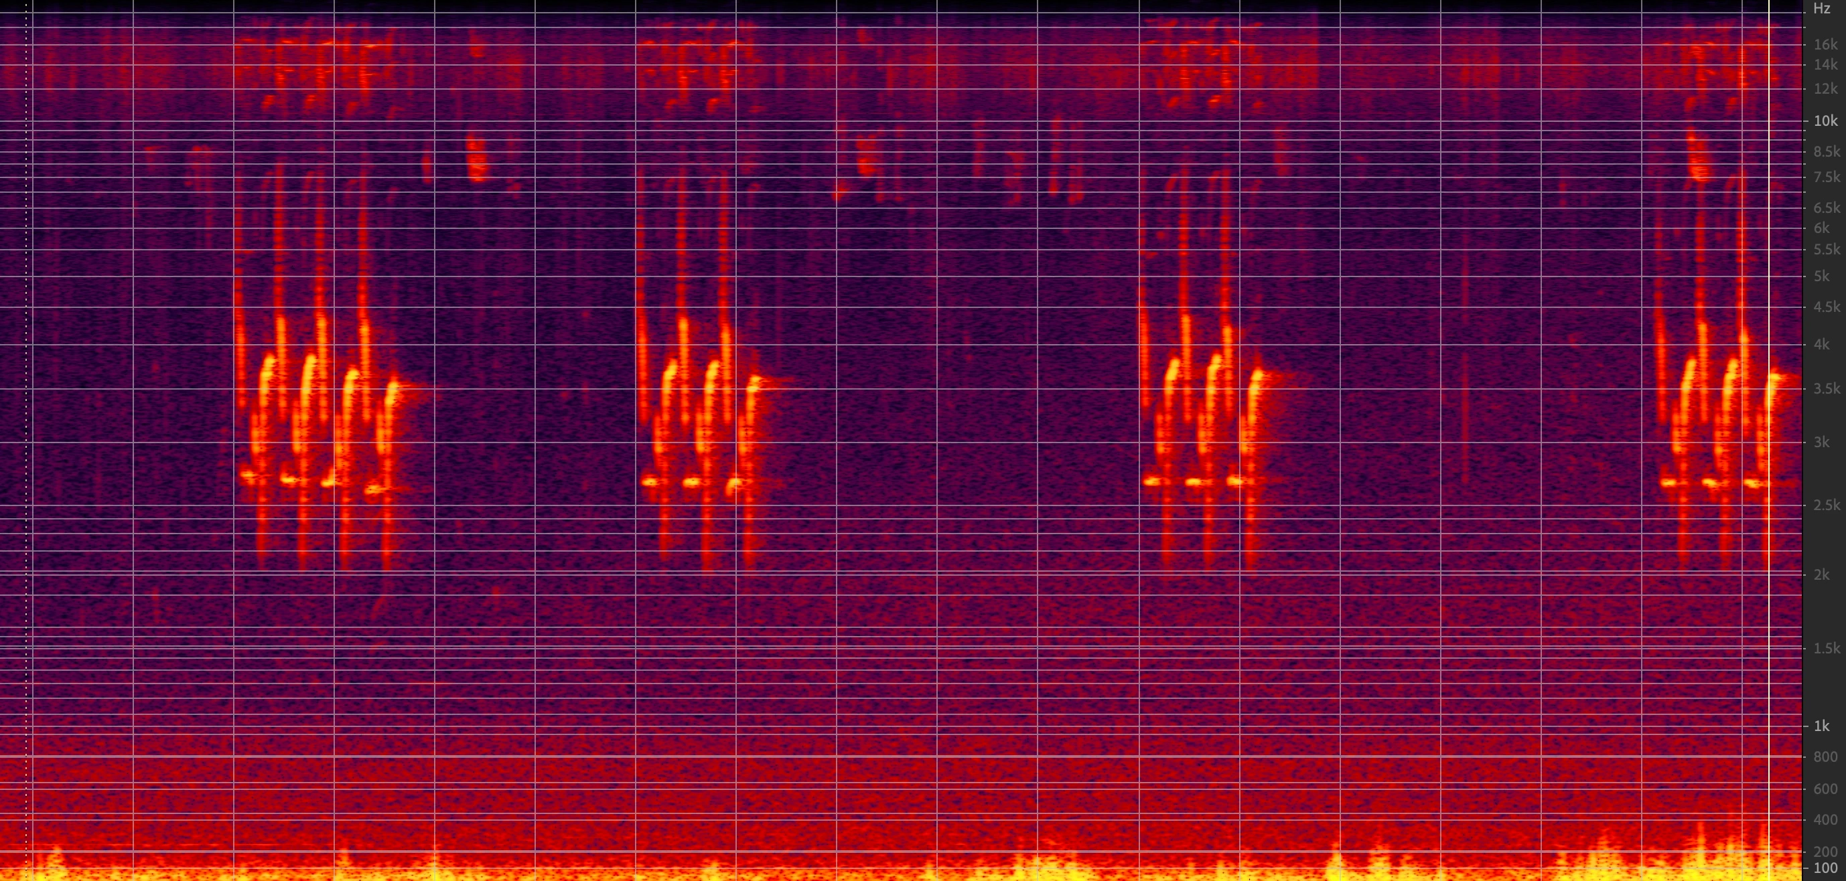Click the 200 label on frequency scale
The image size is (1846, 881).
[x=1825, y=852]
